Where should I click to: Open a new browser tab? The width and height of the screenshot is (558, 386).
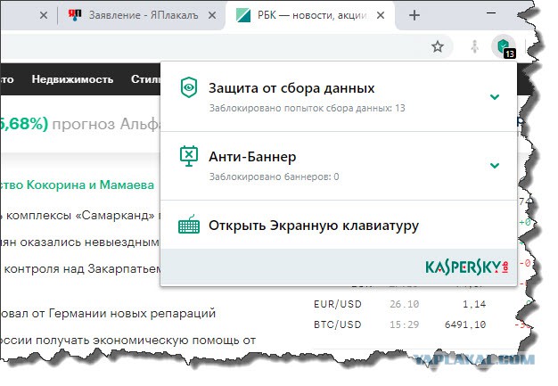[414, 15]
